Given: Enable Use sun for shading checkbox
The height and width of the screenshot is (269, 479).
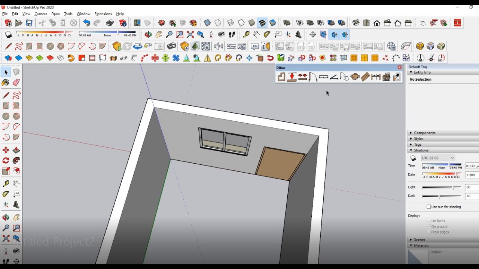Looking at the screenshot, I should (429, 207).
